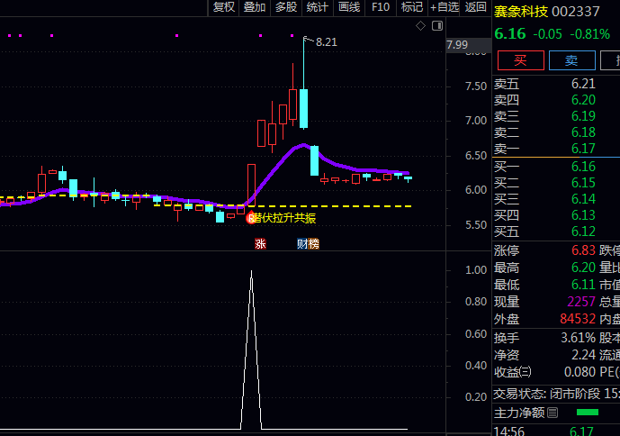The image size is (620, 436).
Task: Click the diamond icon above the chart
Action: pyautogui.click(x=420, y=26)
